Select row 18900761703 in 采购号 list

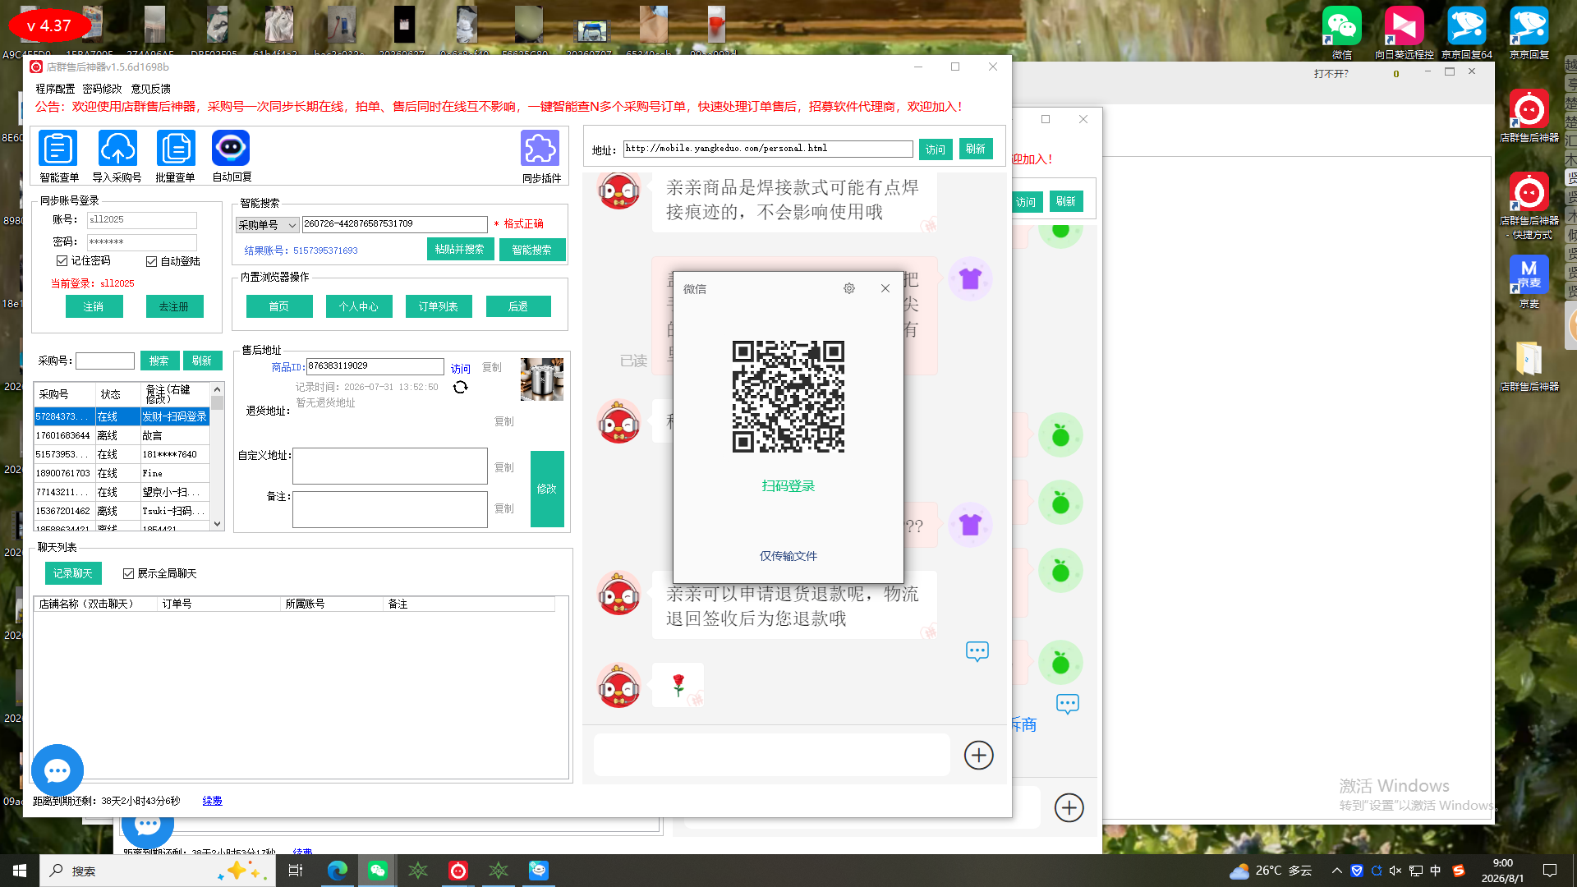(122, 473)
